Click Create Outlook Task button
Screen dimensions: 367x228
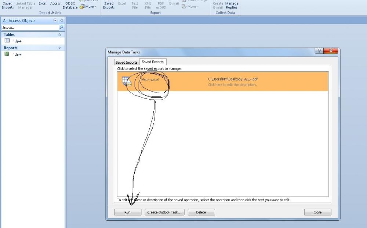(164, 212)
